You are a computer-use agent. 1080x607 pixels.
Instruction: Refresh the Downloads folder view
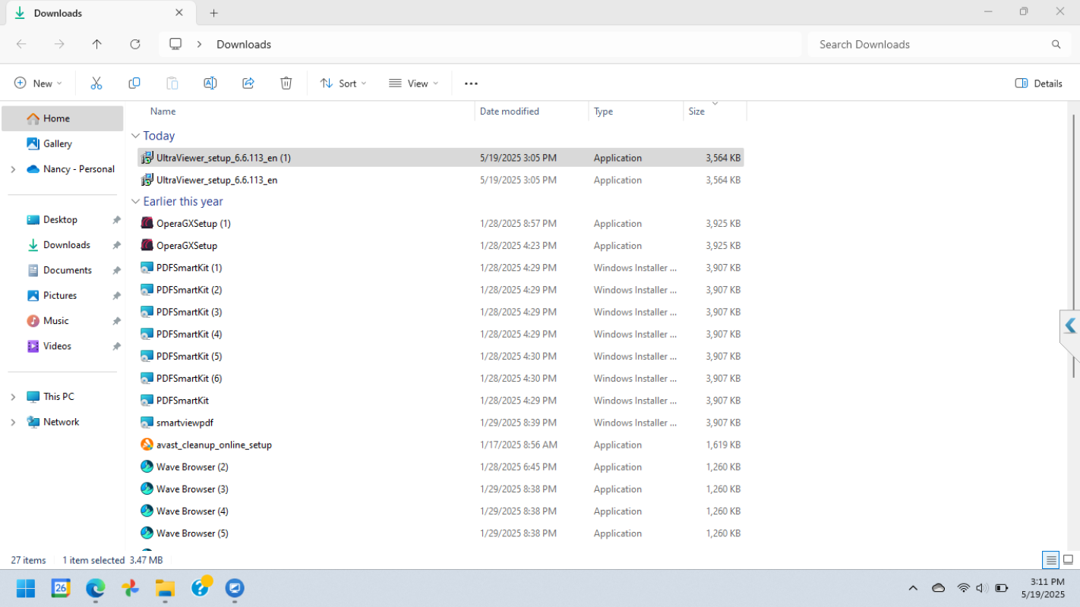pyautogui.click(x=135, y=44)
